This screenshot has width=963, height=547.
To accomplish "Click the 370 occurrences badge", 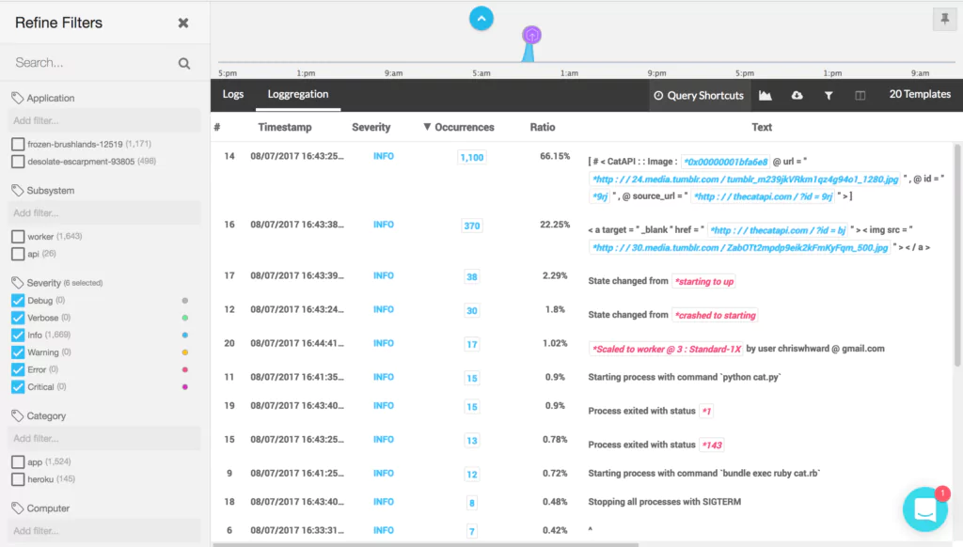I will point(472,226).
